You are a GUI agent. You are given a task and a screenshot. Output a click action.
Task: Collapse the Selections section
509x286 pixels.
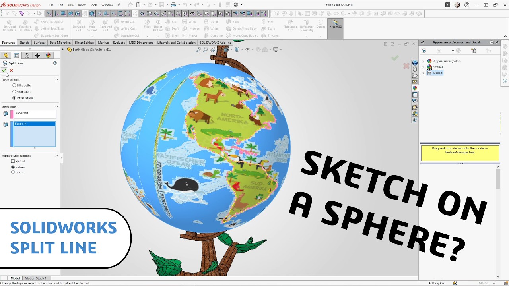click(56, 106)
